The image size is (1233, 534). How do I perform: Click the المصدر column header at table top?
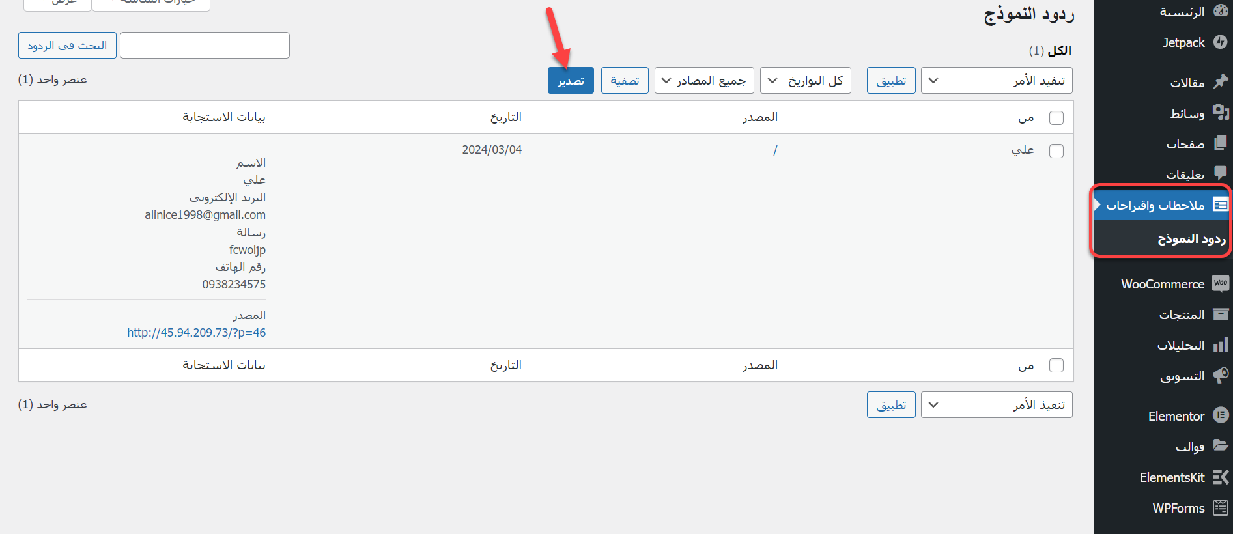coord(760,117)
